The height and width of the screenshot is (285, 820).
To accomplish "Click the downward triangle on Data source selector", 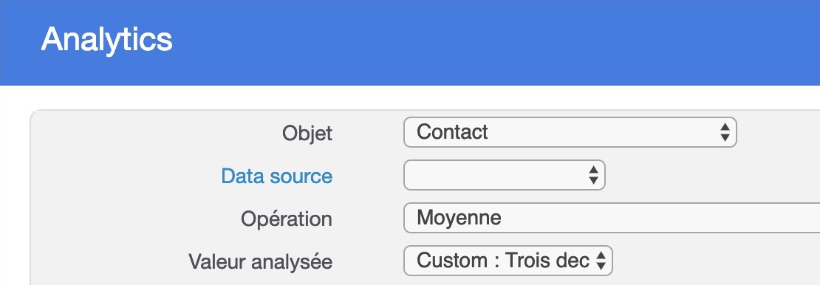I will point(593,180).
